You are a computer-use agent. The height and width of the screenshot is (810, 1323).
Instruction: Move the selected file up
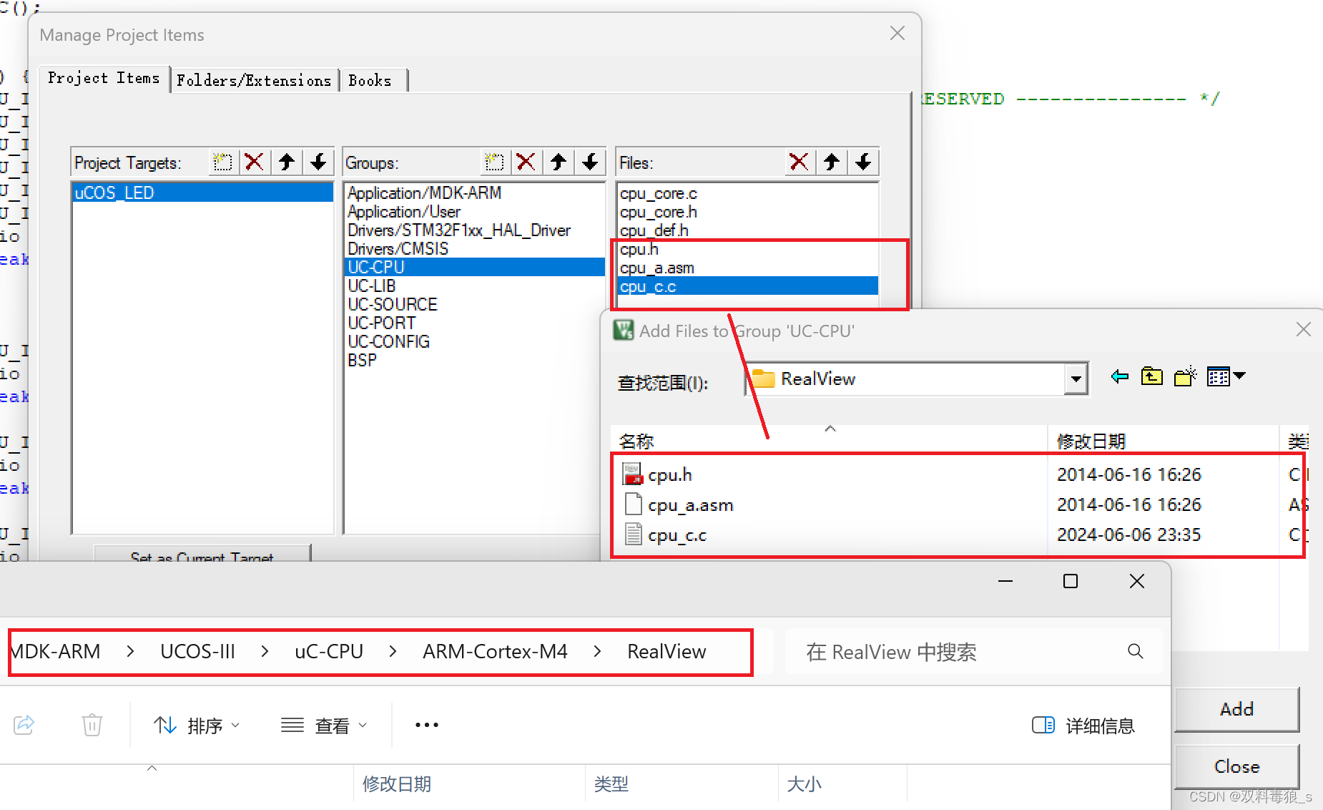[x=831, y=162]
